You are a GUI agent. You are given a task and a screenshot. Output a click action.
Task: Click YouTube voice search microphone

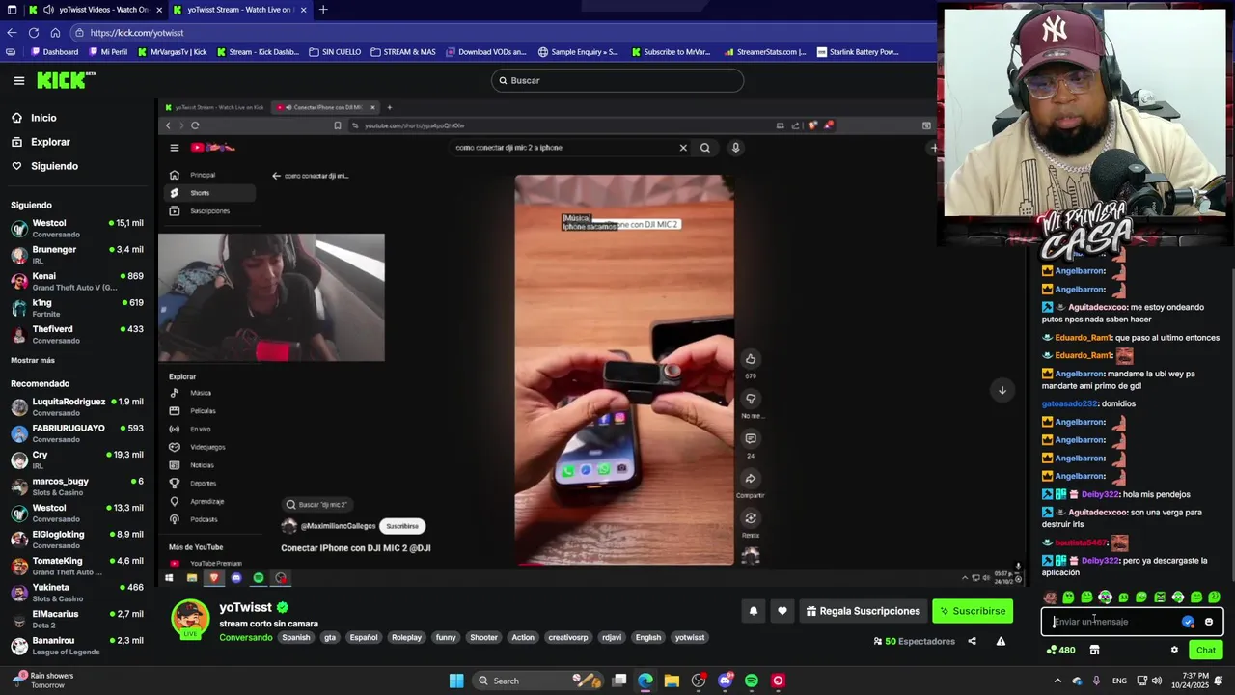735,148
